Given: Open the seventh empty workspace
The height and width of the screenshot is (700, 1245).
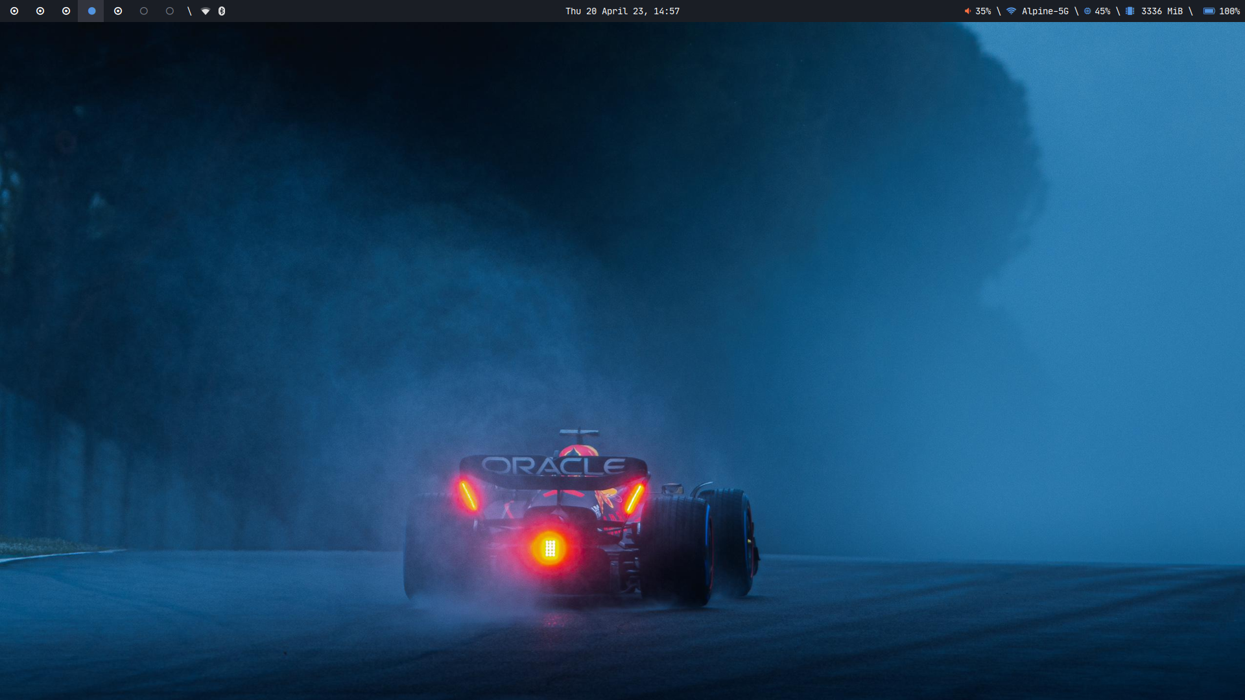Looking at the screenshot, I should [170, 11].
